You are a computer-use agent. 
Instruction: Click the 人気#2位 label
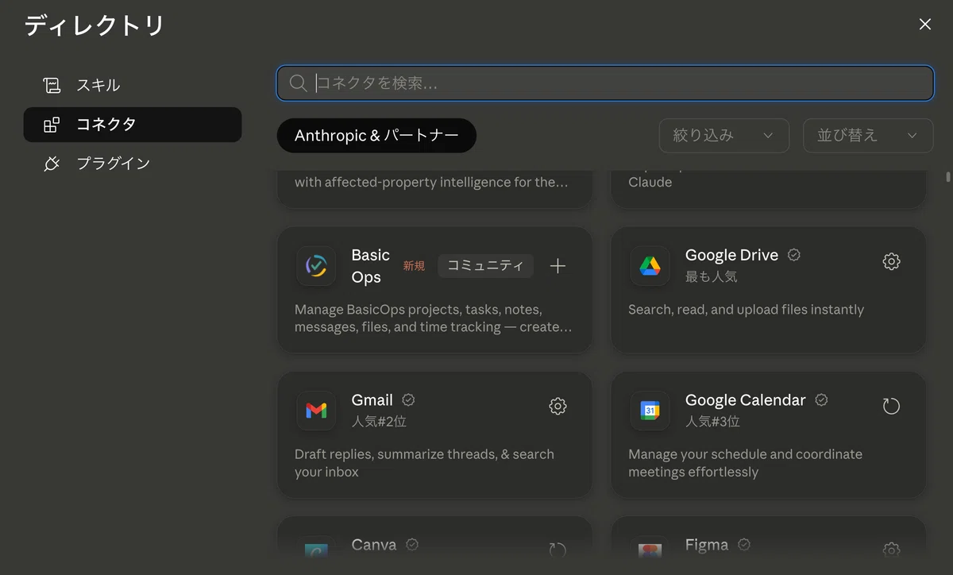point(379,421)
